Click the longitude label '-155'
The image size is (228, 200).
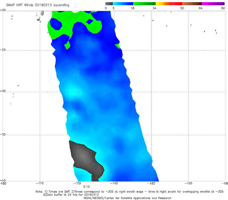coord(189,183)
